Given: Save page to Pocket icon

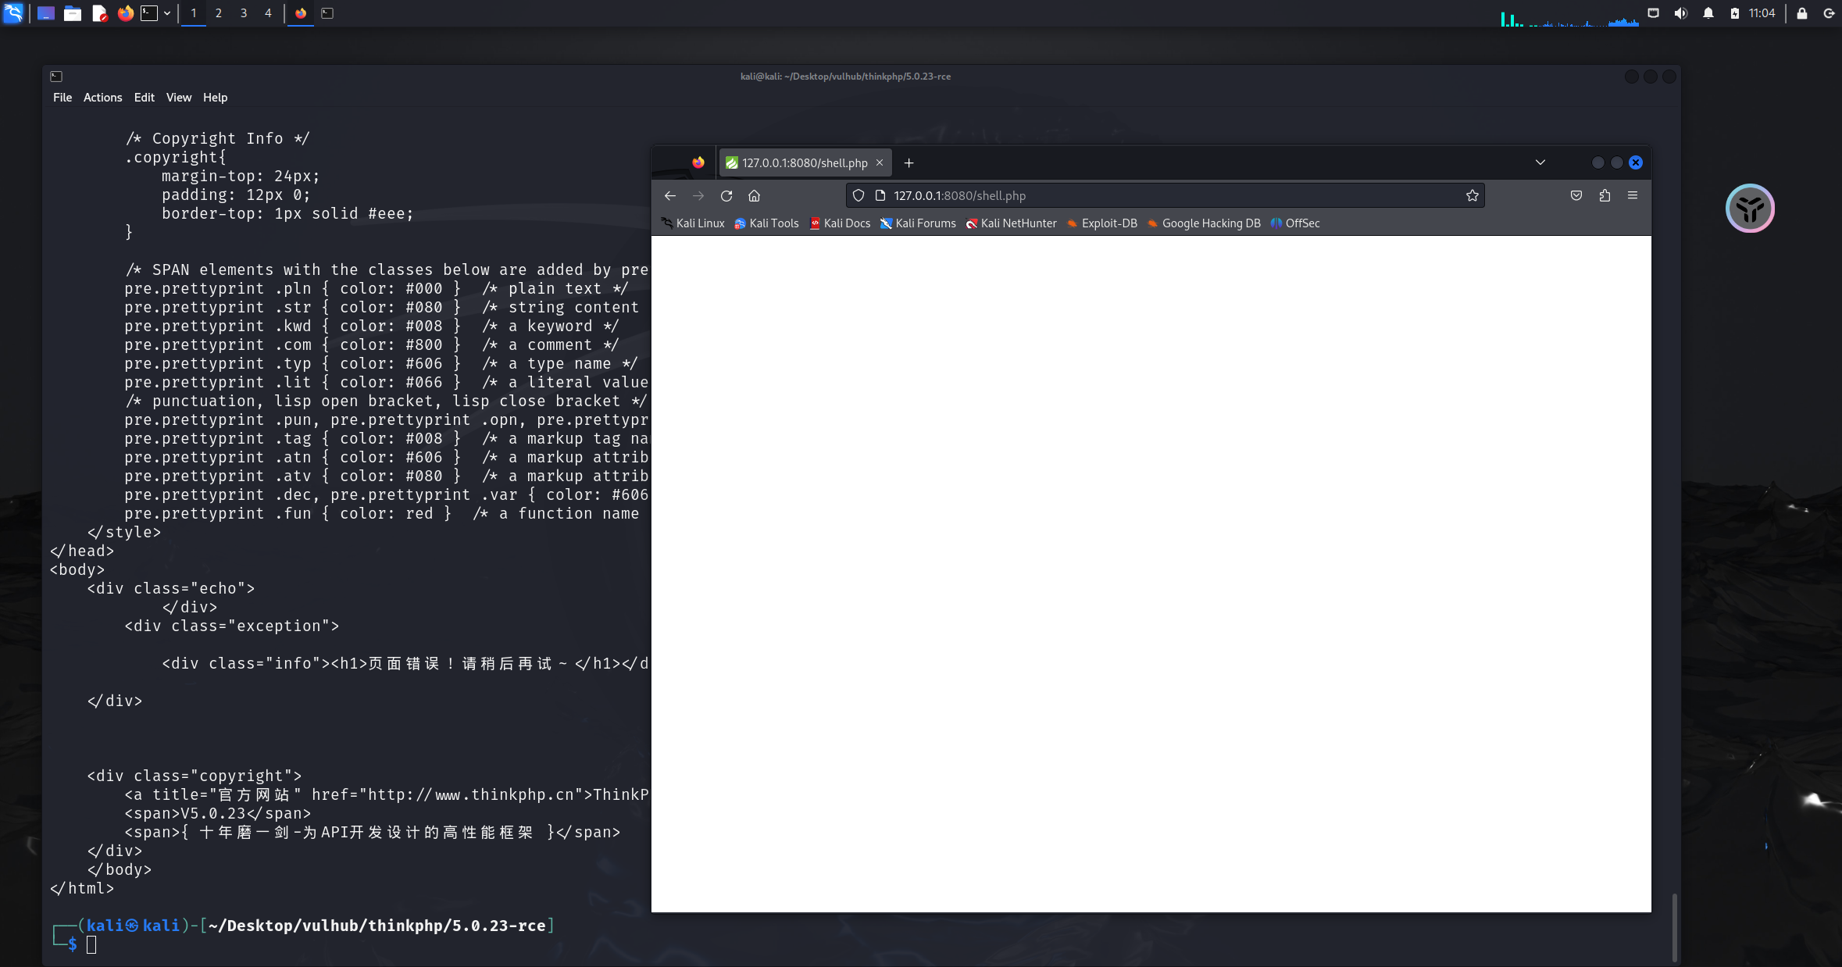Looking at the screenshot, I should (x=1576, y=196).
